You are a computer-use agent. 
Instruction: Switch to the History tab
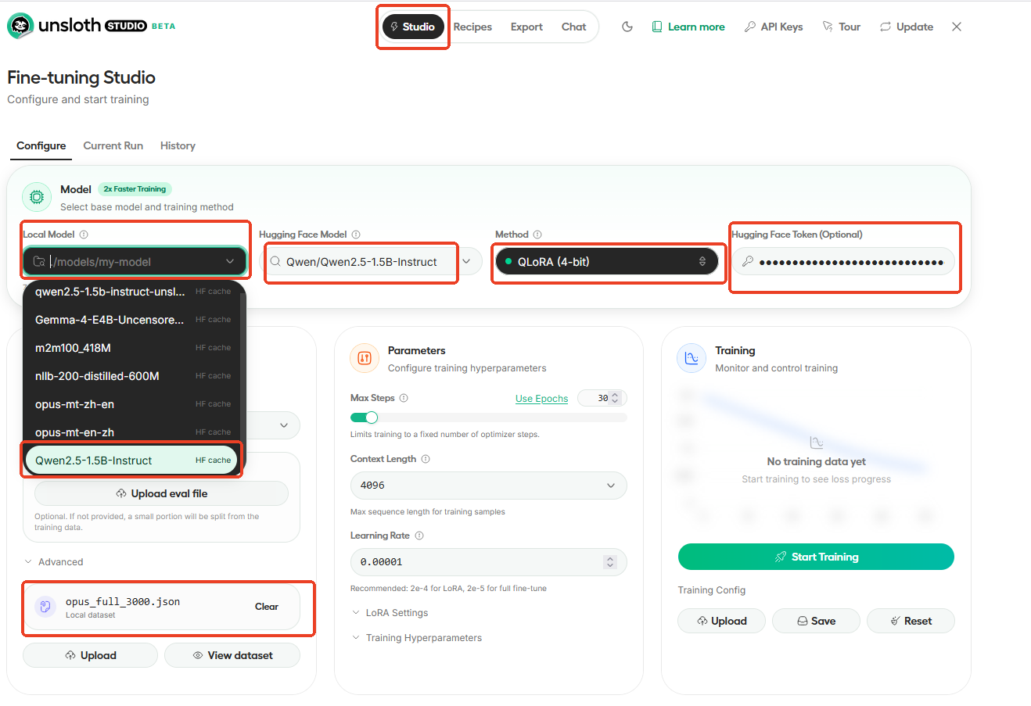178,145
